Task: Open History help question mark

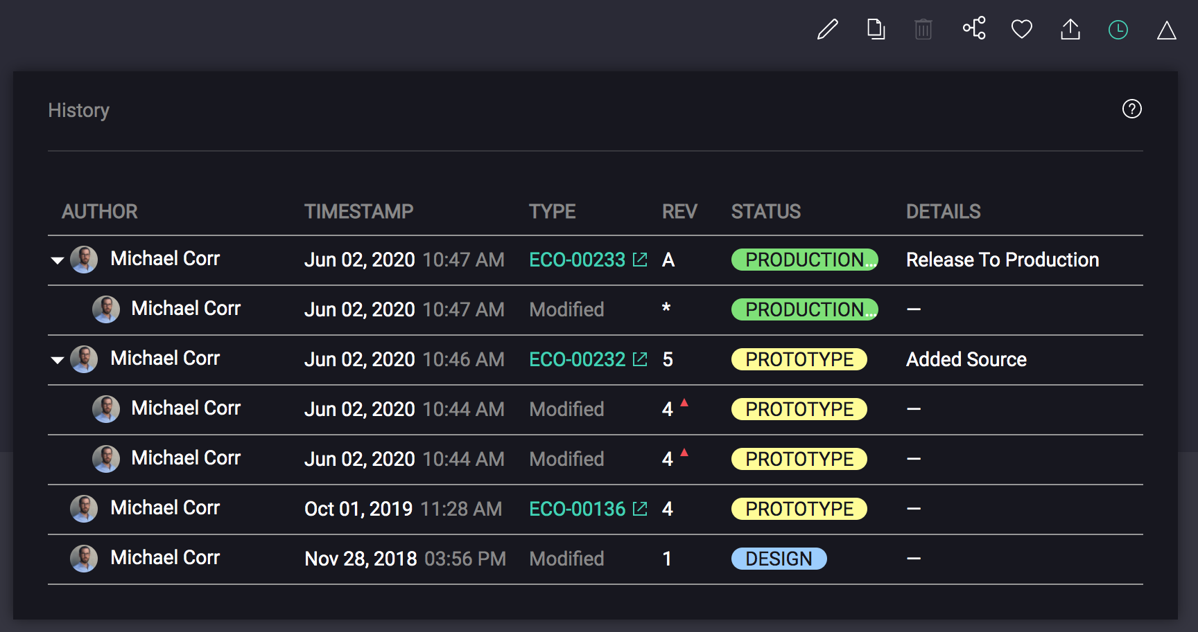Action: tap(1131, 109)
